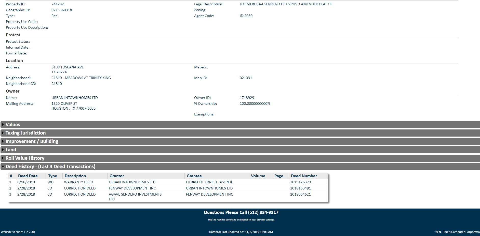The image size is (480, 236).
Task: Click the N. Harris Computer Corporation copyright
Action: [458, 232]
